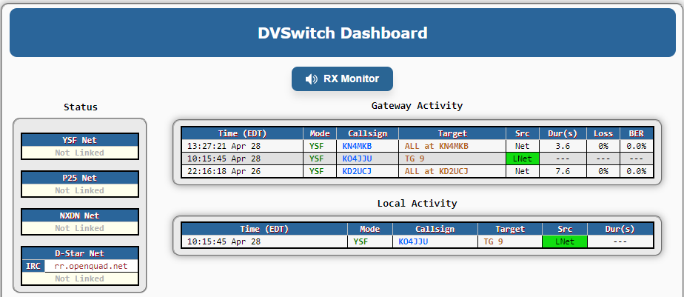Click Not Linked under P25 Net
Image resolution: width=684 pixels, height=297 pixels.
click(x=79, y=190)
